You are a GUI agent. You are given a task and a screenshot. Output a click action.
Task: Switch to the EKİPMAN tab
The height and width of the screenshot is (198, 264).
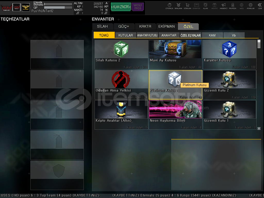[x=167, y=27]
